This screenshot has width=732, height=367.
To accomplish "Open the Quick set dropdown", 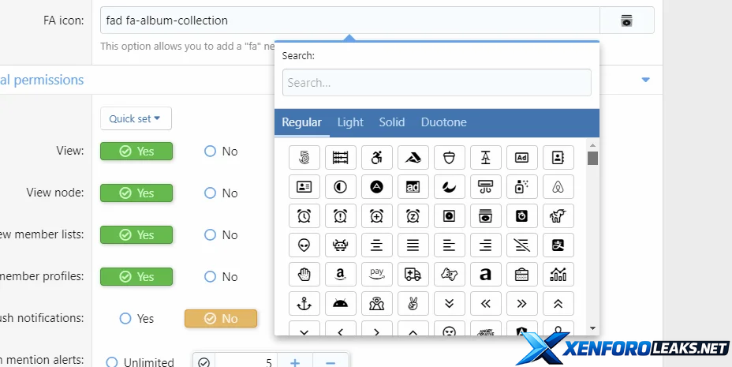I will tap(136, 118).
